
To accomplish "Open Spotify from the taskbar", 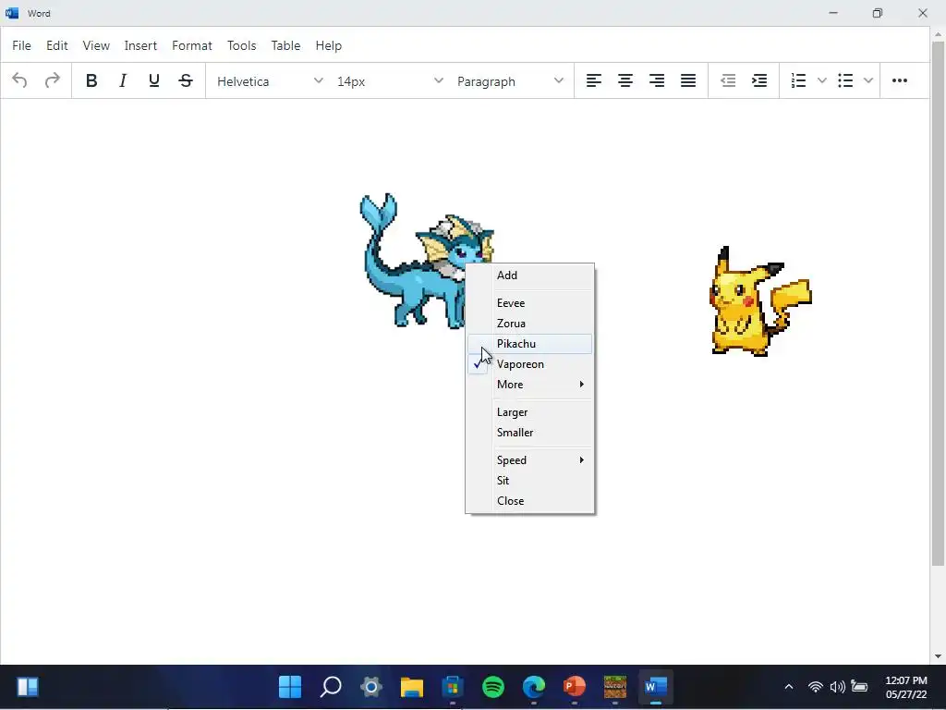I will coord(493,687).
